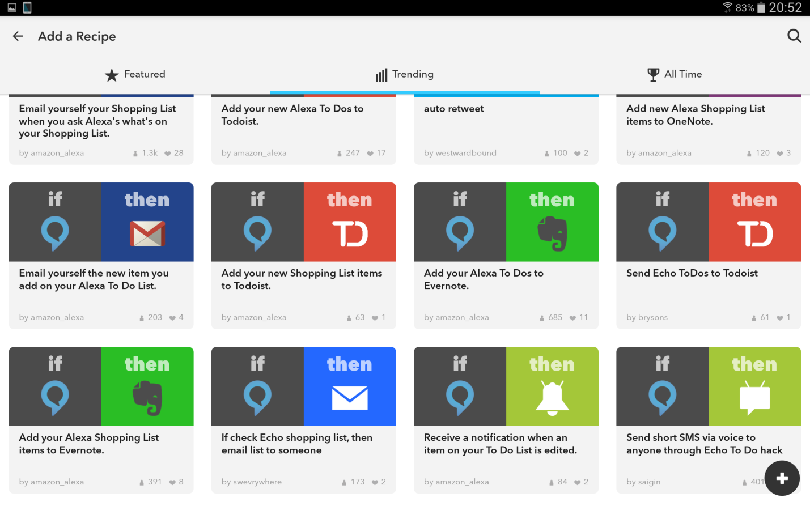Open 'Email yourself the new item' recipe title

94,279
